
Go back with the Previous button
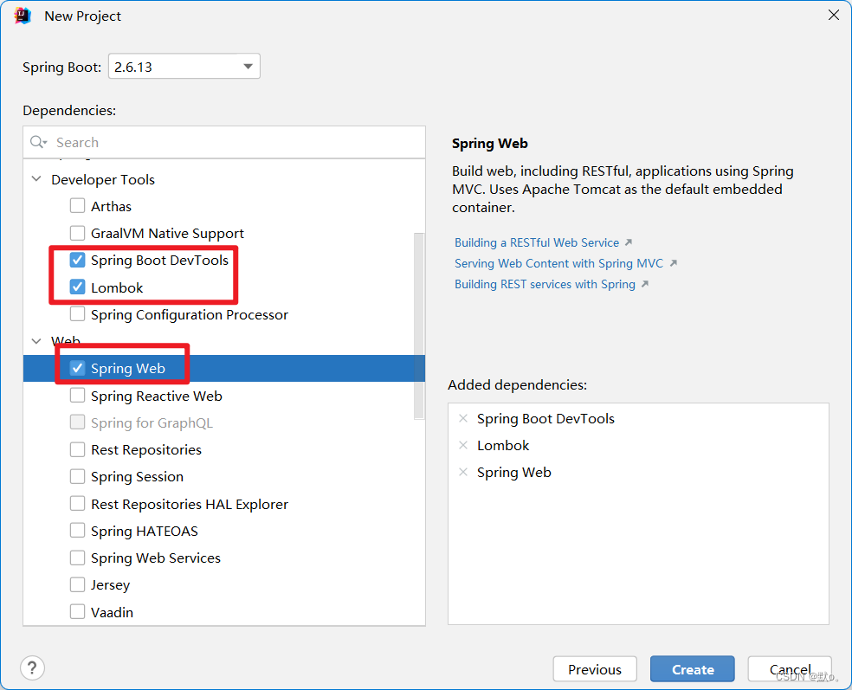(x=595, y=668)
